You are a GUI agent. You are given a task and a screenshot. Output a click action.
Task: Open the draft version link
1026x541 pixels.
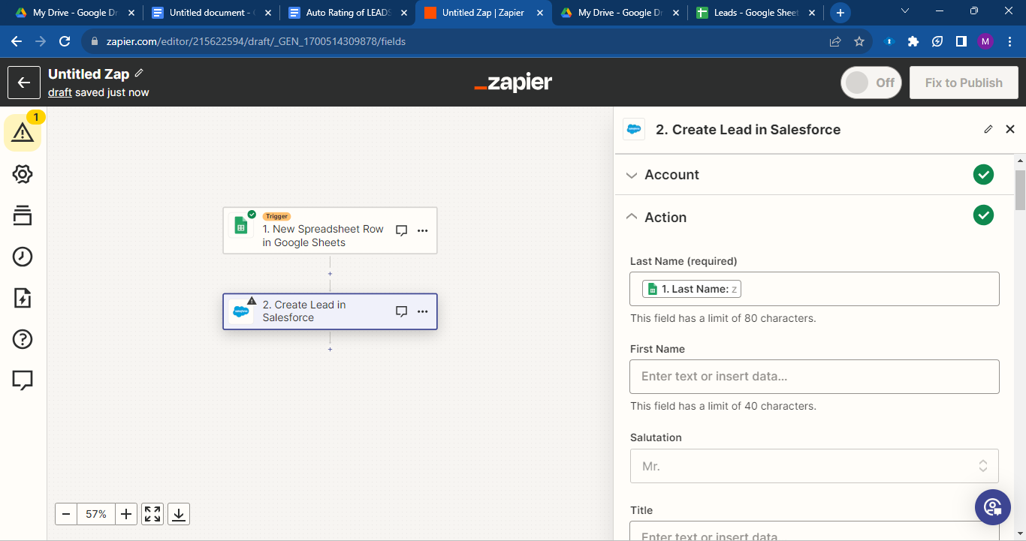[x=60, y=92]
